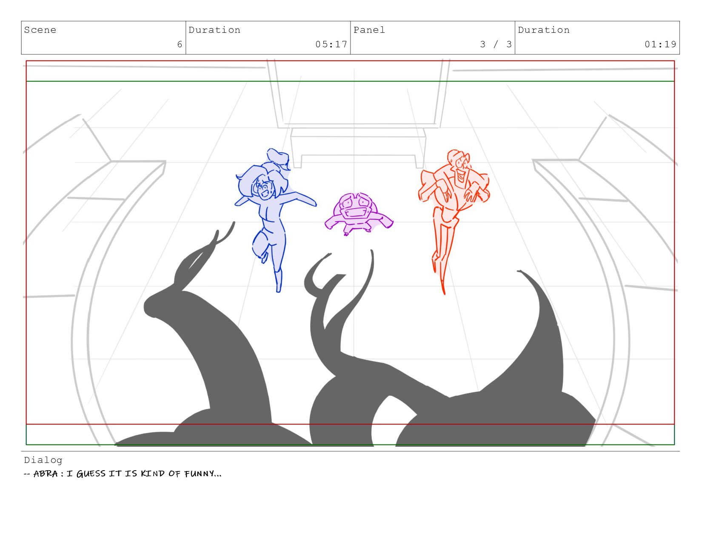Click the Scene label in header
The width and height of the screenshot is (702, 543).
pyautogui.click(x=40, y=30)
